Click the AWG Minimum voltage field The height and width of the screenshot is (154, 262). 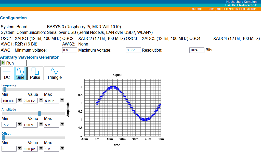[x=70, y=50]
